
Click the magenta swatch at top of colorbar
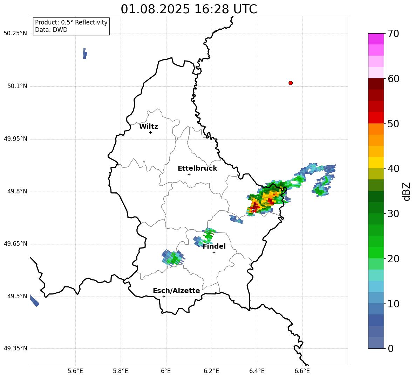point(376,39)
